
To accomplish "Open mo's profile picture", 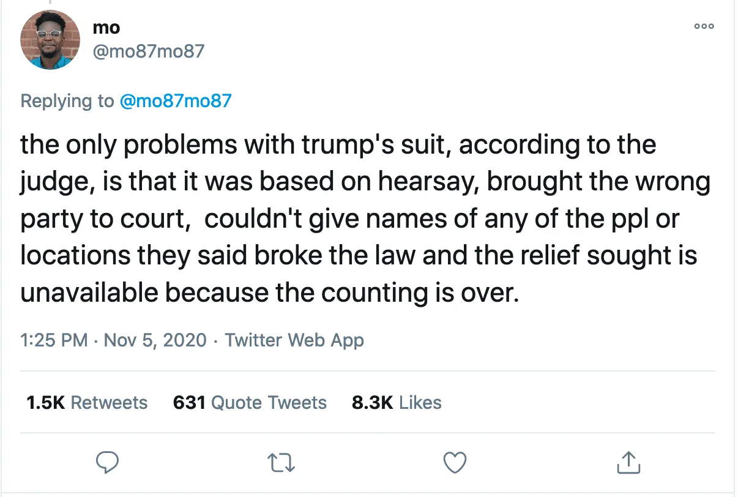I will [50, 40].
